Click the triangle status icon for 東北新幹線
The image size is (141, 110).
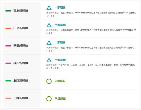click(49, 7)
